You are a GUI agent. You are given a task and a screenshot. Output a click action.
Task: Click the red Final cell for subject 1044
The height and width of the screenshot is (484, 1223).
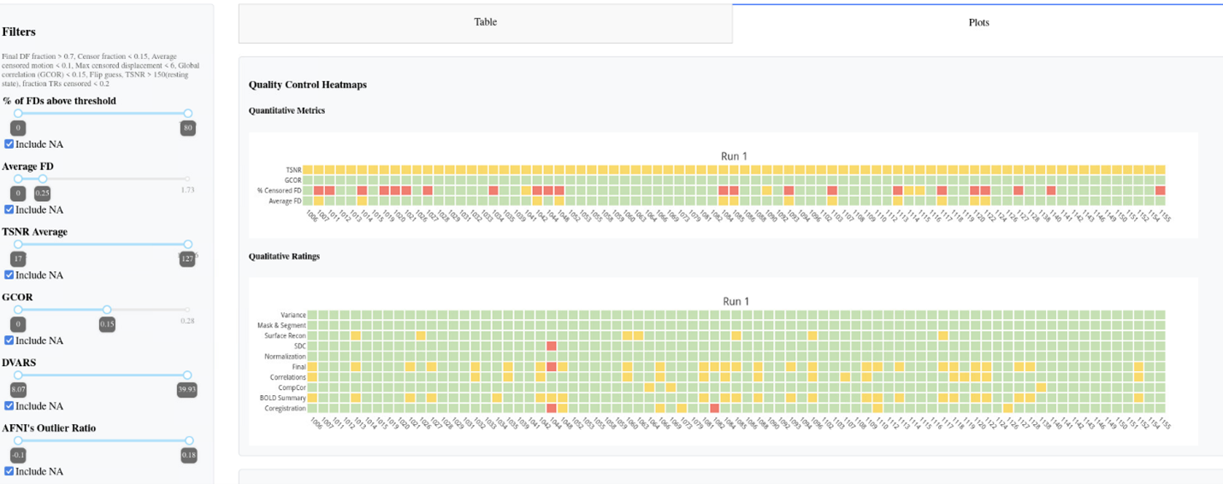(x=552, y=367)
